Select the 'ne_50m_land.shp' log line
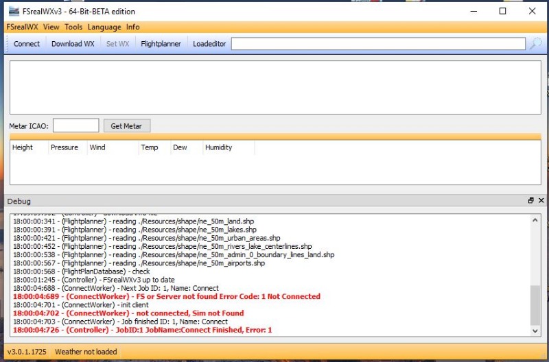 pyautogui.click(x=134, y=221)
